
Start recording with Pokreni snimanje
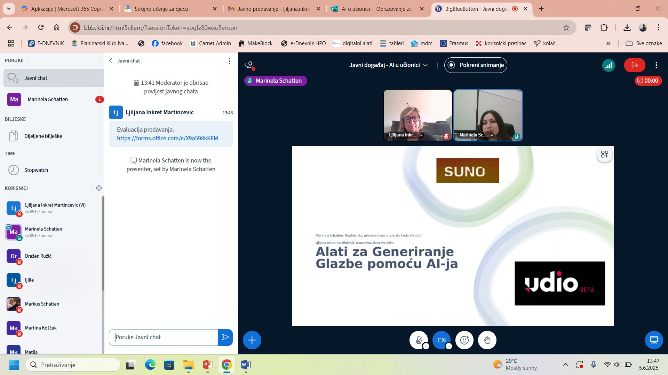(x=475, y=65)
